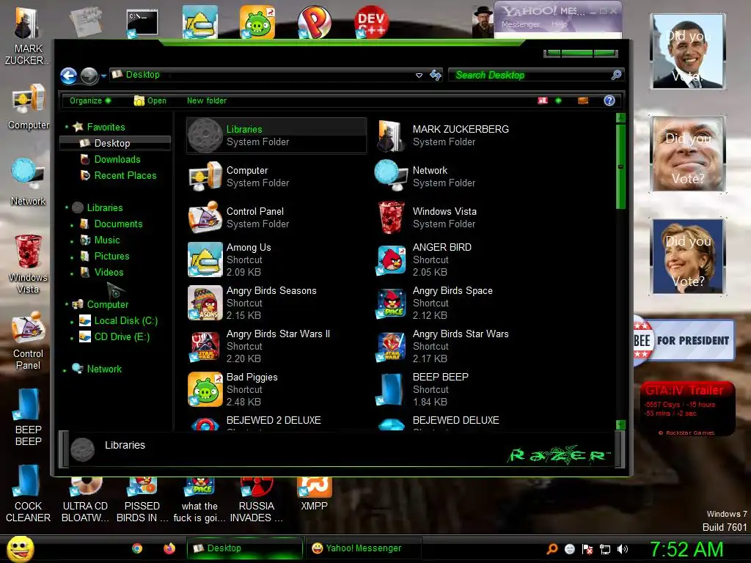Viewport: 751px width, 563px height.
Task: Select the Among Us shortcut in file list
Action: 276,260
